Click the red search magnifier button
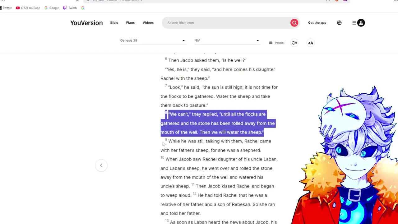 coord(294,23)
